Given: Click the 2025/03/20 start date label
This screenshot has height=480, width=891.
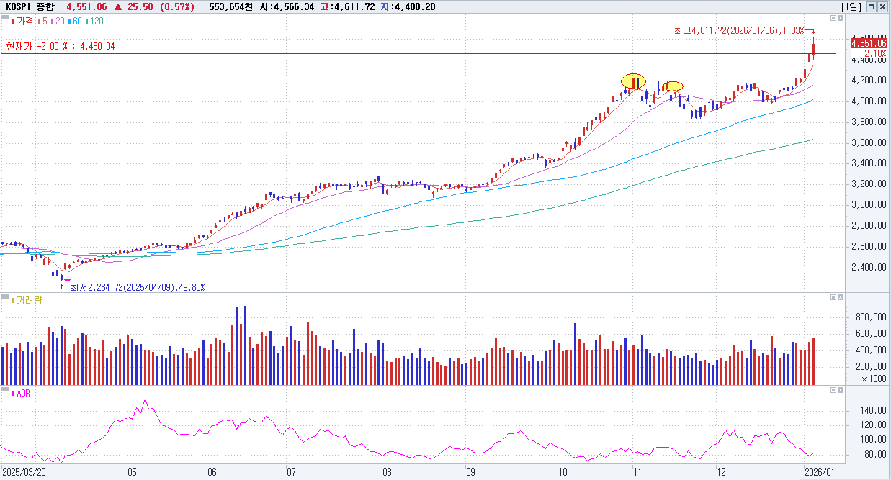Looking at the screenshot, I should pos(22,473).
